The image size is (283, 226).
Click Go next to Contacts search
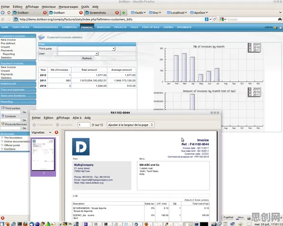pos(24,120)
